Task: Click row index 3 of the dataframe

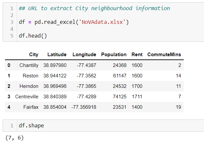Action: click(x=9, y=97)
